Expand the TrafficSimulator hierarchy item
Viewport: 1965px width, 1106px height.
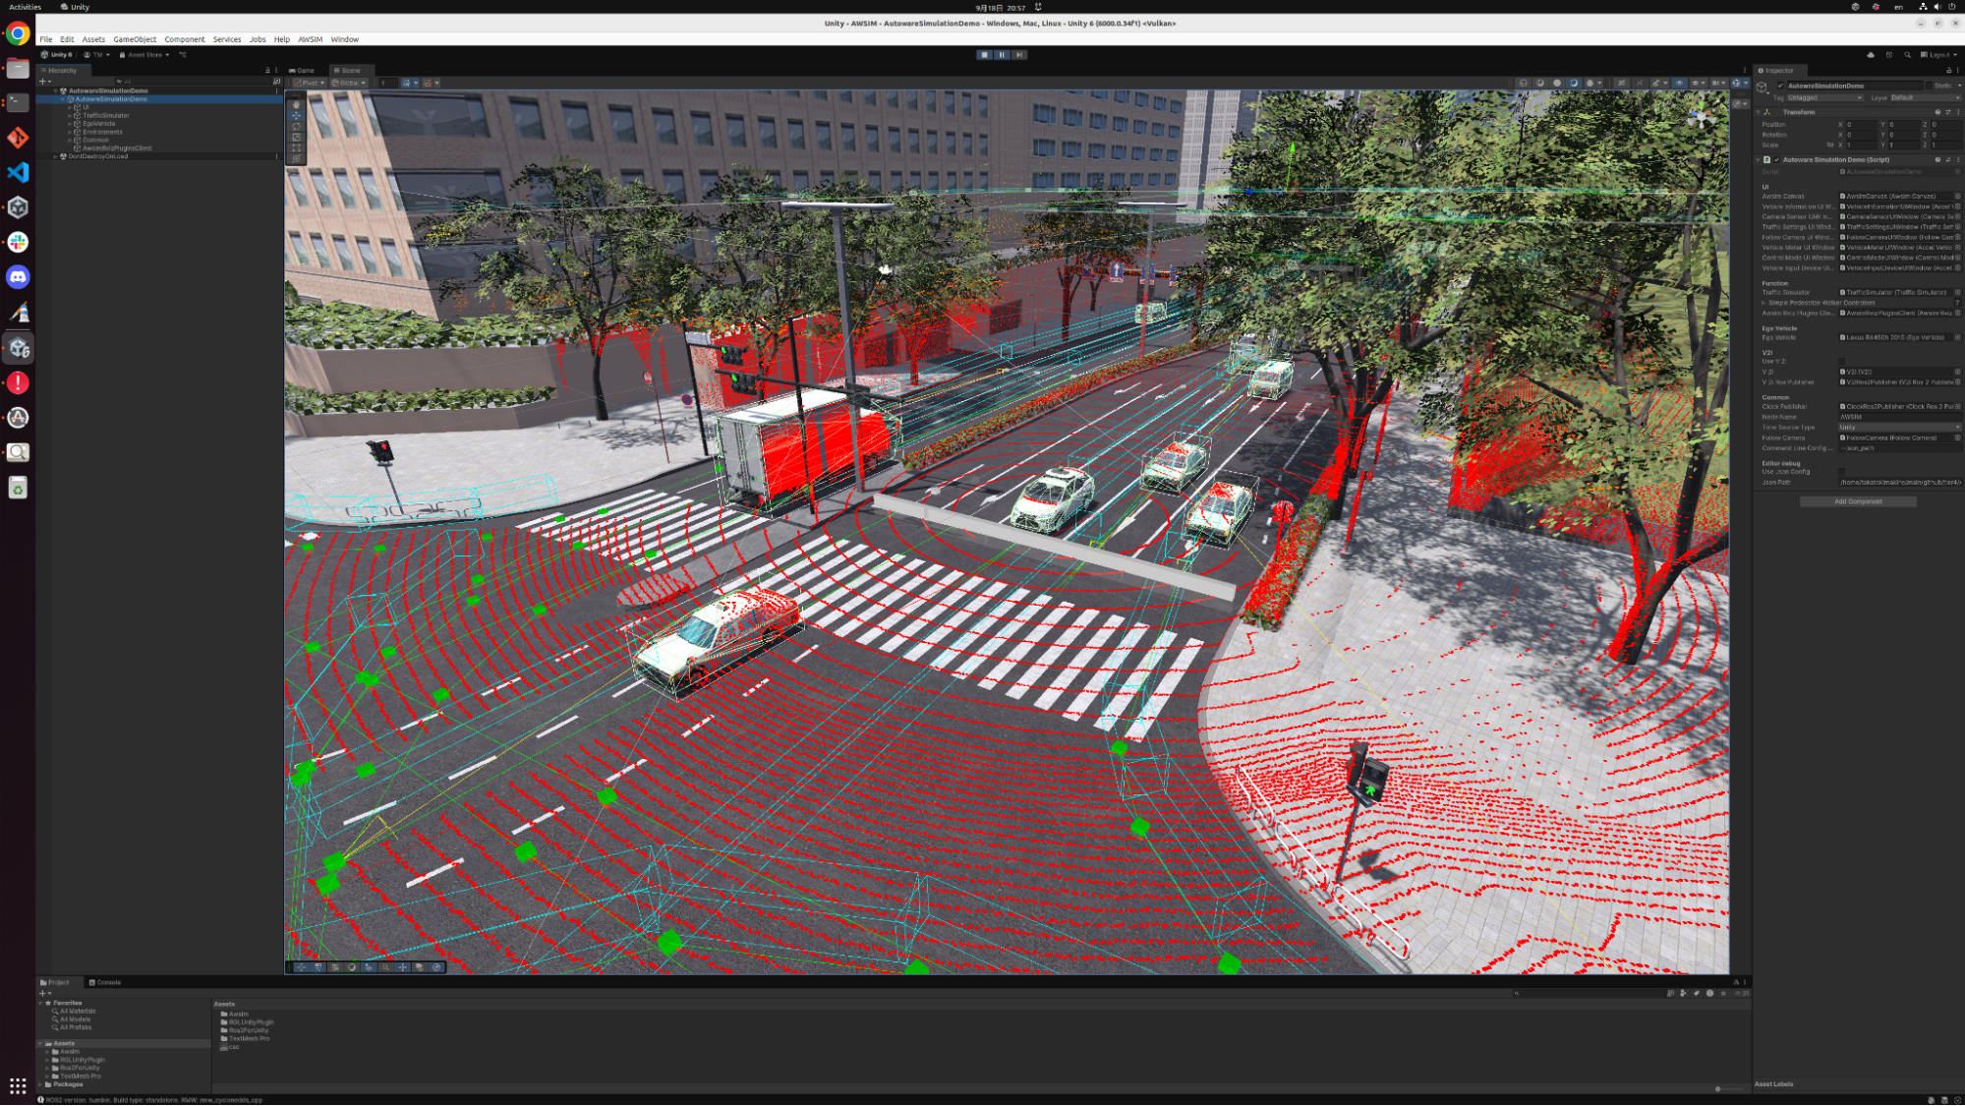click(x=70, y=115)
